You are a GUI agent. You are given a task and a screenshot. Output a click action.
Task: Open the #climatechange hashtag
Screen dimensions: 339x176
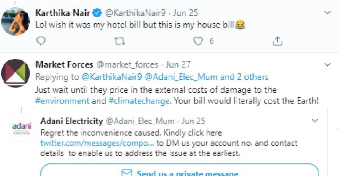(139, 101)
